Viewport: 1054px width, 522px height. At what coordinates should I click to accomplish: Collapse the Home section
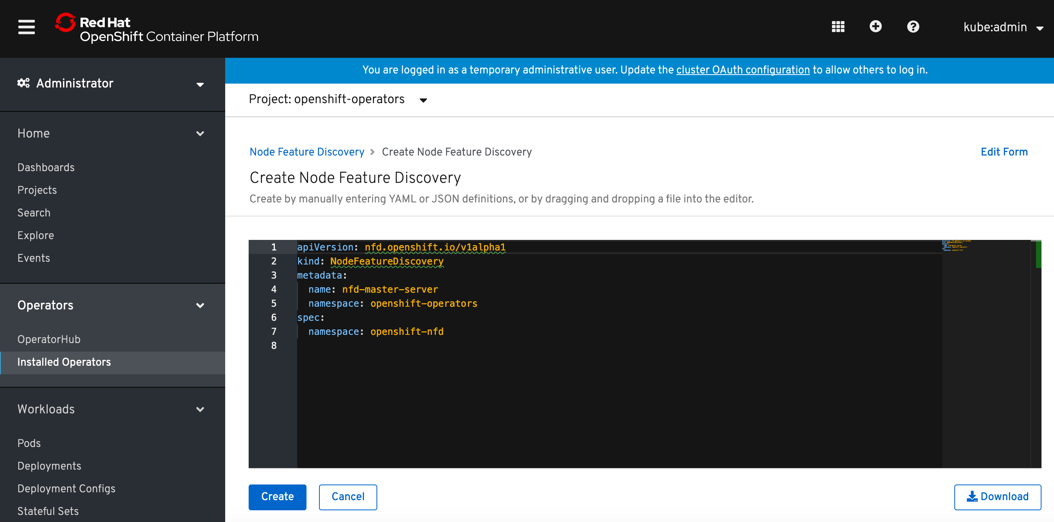tap(200, 134)
